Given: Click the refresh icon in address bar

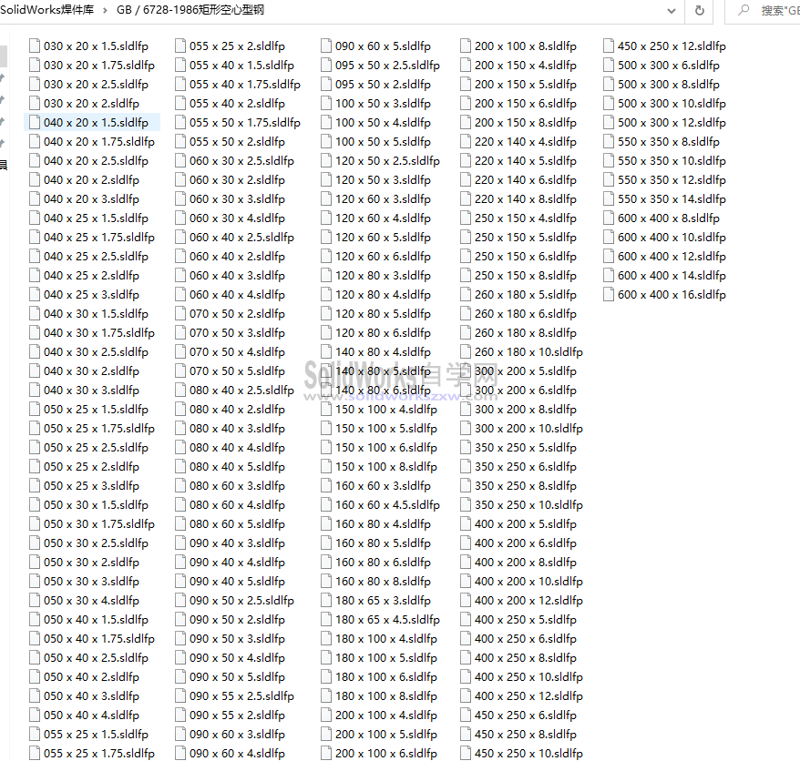Looking at the screenshot, I should pyautogui.click(x=700, y=10).
